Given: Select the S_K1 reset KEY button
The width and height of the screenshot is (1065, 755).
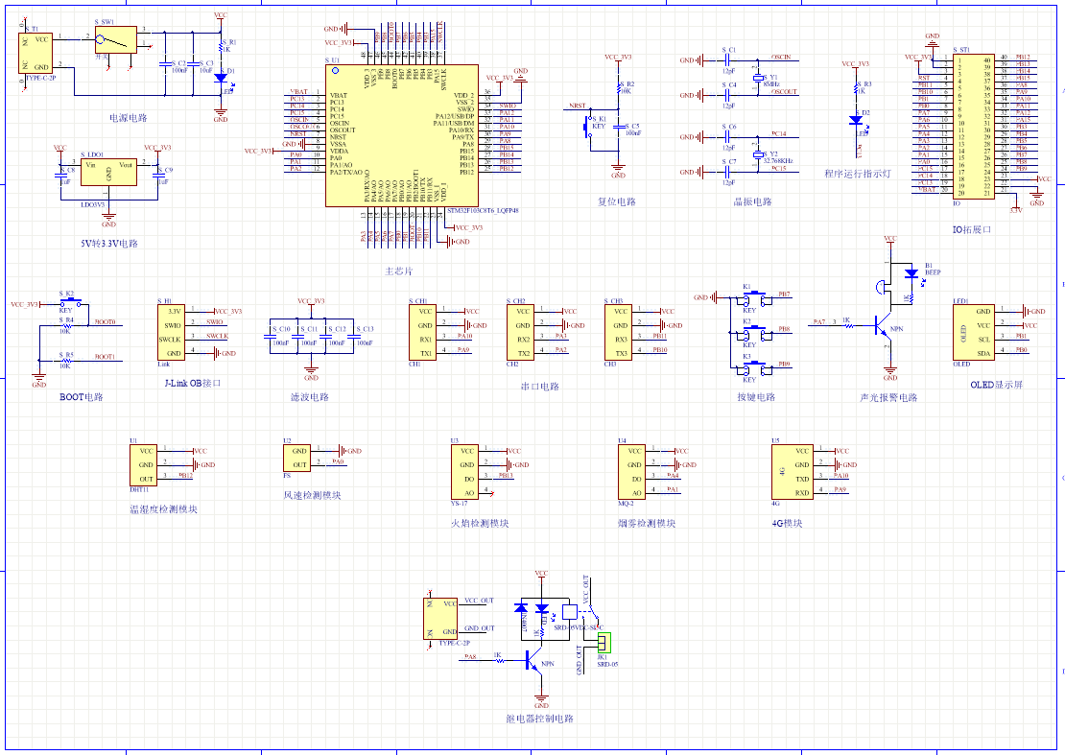Looking at the screenshot, I should point(588,127).
